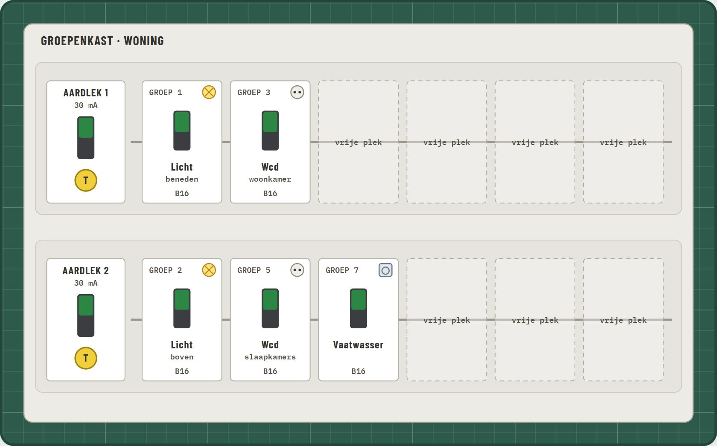Toggle the Aardlek 1 main switch
Image resolution: width=717 pixels, height=446 pixels.
[86, 138]
